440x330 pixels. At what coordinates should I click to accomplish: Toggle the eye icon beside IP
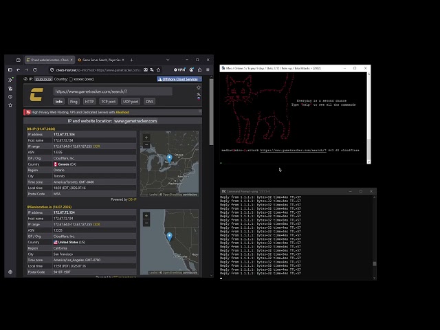[25, 79]
